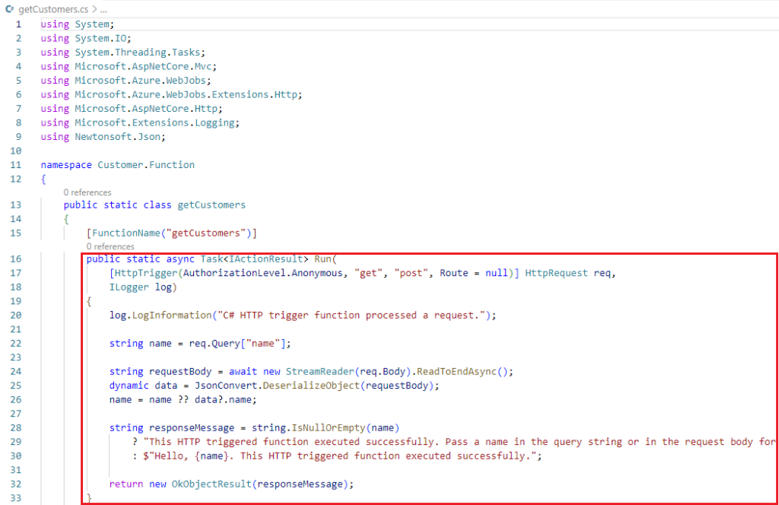Click the "using Newtonsoft.Json;" line
Screen dimensions: 779x505
point(103,136)
